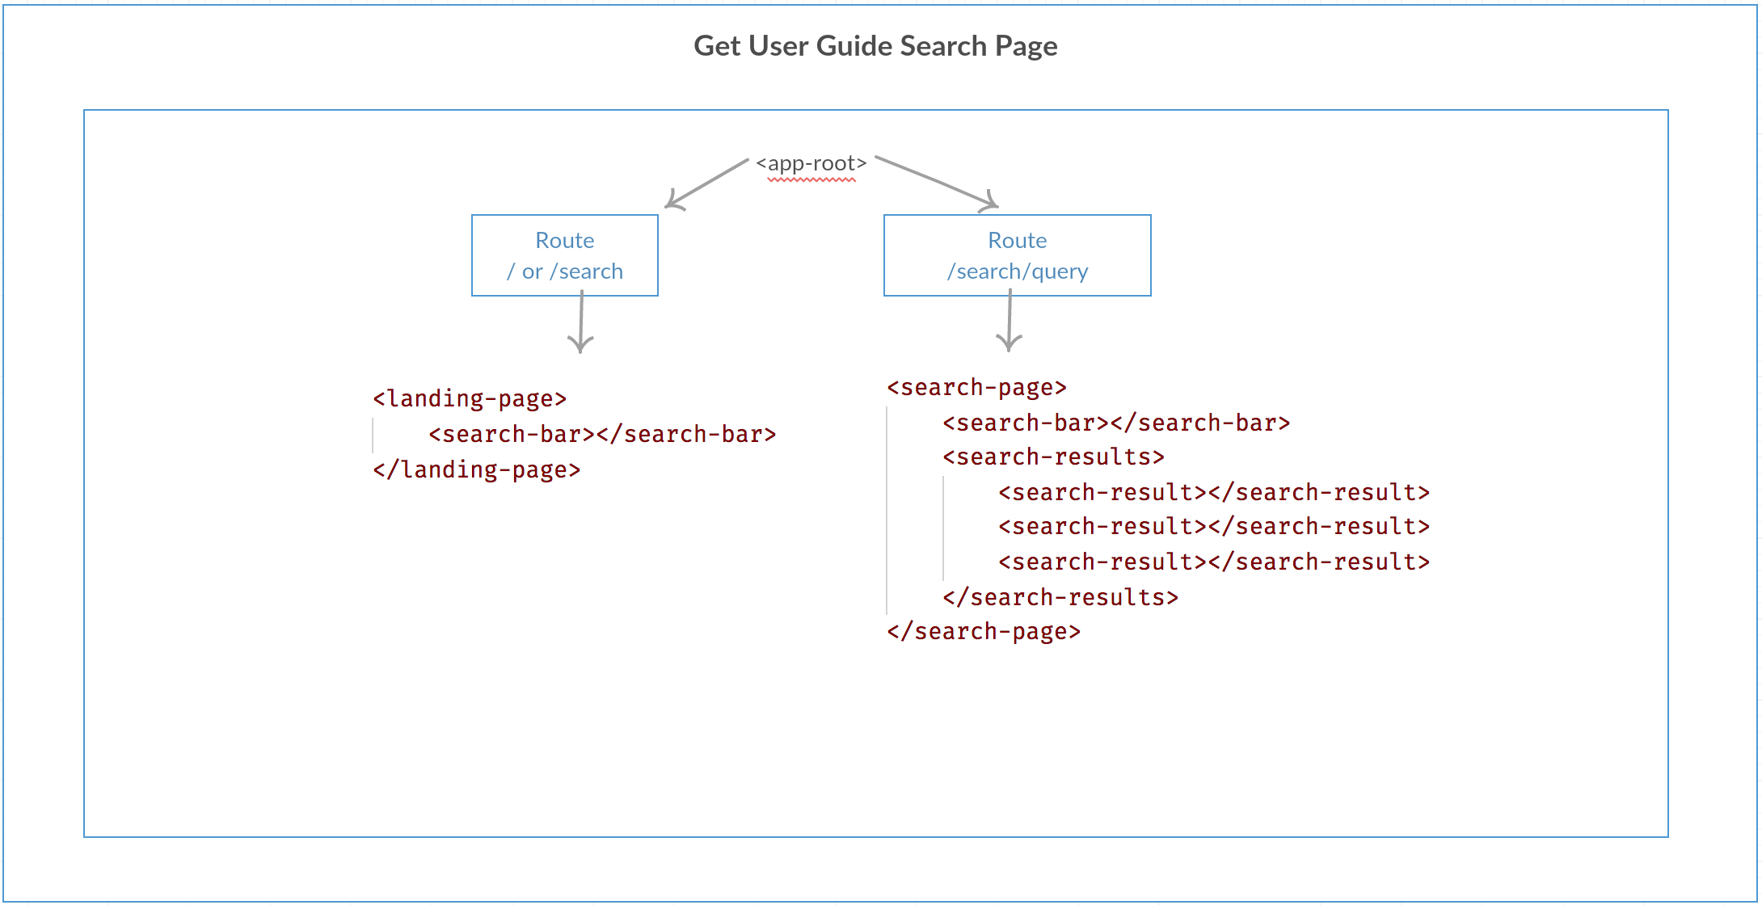The height and width of the screenshot is (905, 1762).
Task: Click the <app-root> label
Action: pos(811,163)
